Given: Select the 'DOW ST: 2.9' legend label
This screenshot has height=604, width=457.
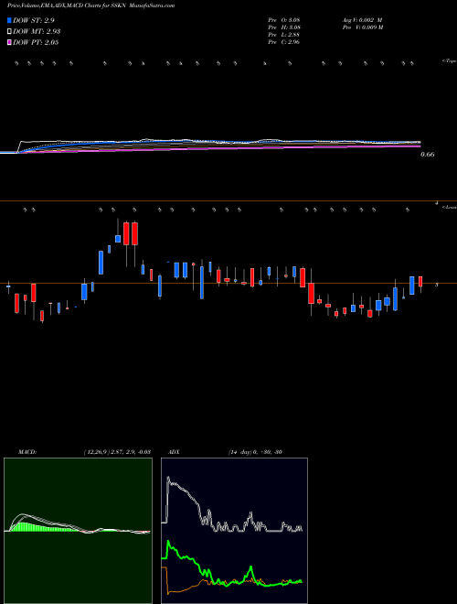Looking at the screenshot, I should (32, 20).
